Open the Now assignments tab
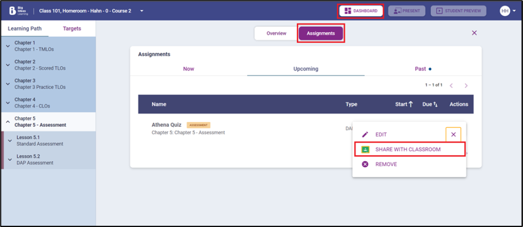Viewport: 523px width, 227px height. pyautogui.click(x=189, y=69)
